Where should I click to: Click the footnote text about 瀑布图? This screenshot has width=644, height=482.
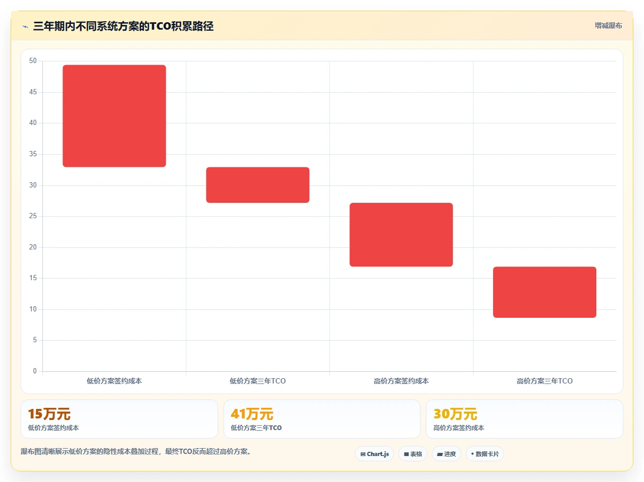(136, 452)
